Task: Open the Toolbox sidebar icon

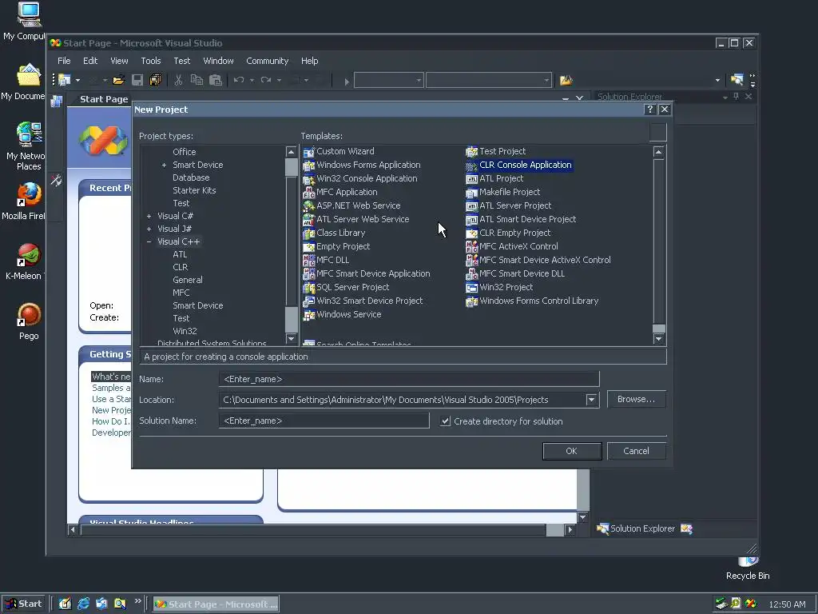Action: tap(56, 180)
